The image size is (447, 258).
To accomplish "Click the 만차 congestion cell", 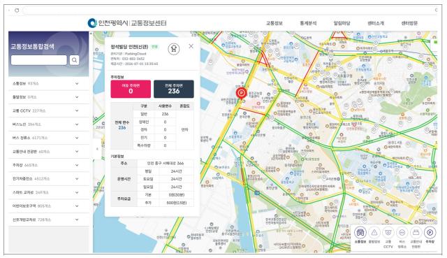I will [x=184, y=129].
